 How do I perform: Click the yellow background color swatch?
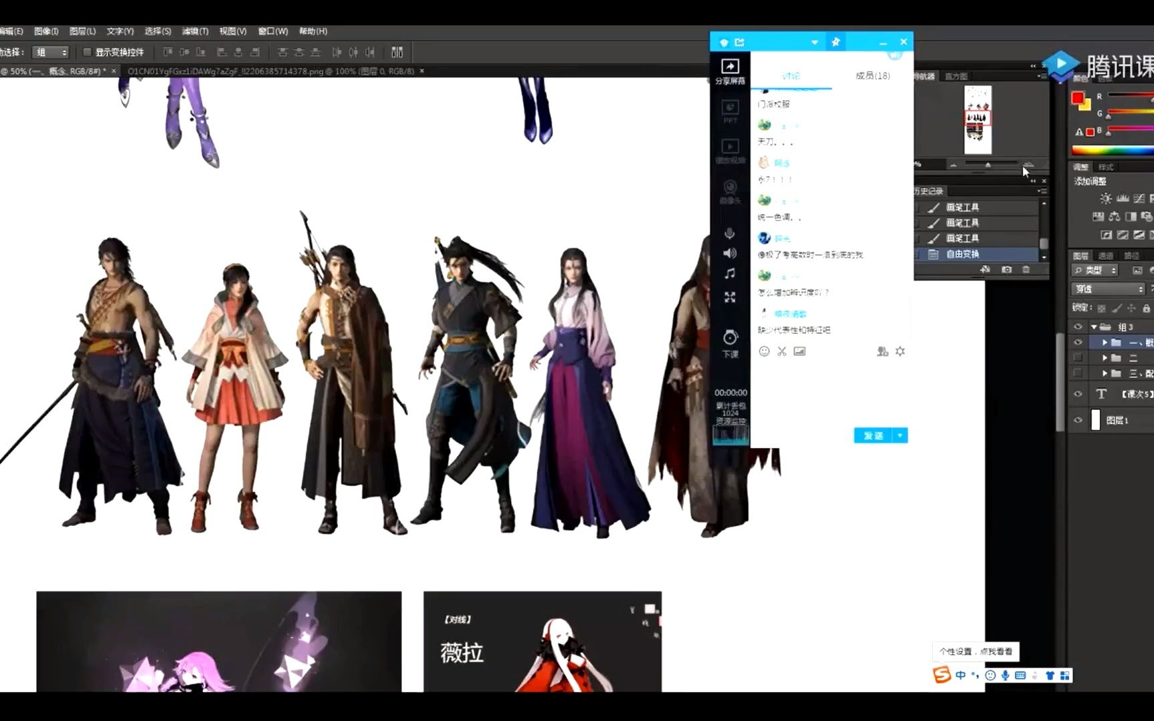(x=1086, y=106)
